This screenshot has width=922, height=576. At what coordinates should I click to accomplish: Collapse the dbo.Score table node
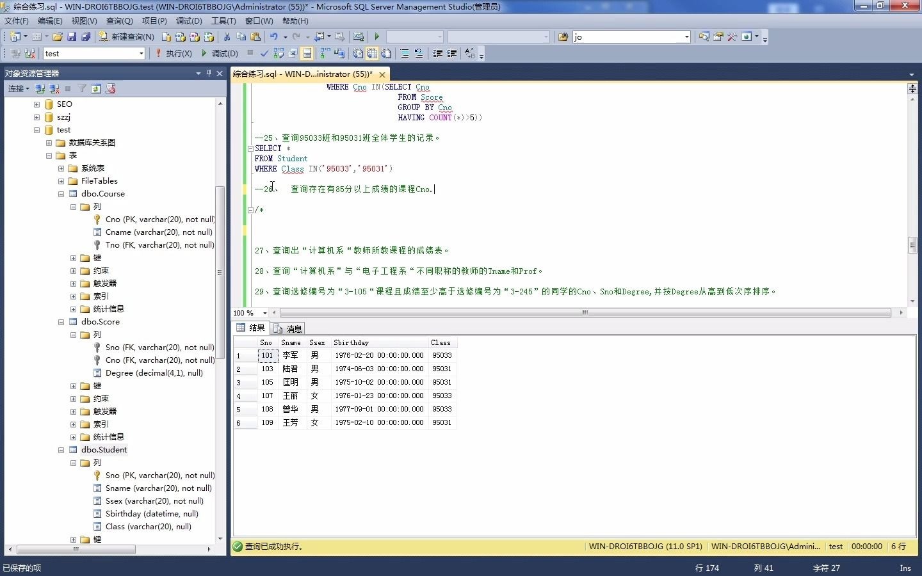[x=61, y=322]
